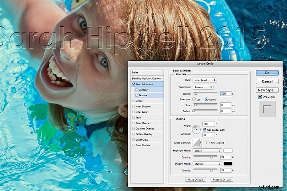Enable the Gradient Overlay checkbox
Screen dimensions: 287x191
point(133,129)
